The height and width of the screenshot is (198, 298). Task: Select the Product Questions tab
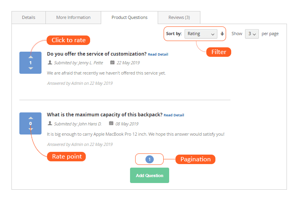pyautogui.click(x=129, y=17)
